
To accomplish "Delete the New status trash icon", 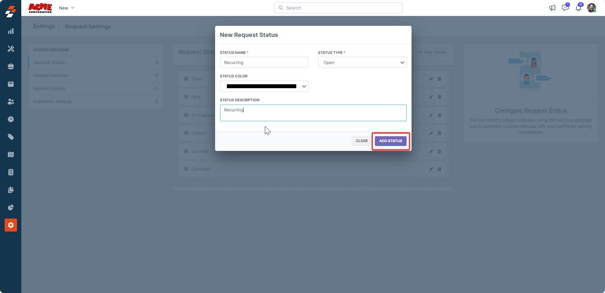I will 440,97.
